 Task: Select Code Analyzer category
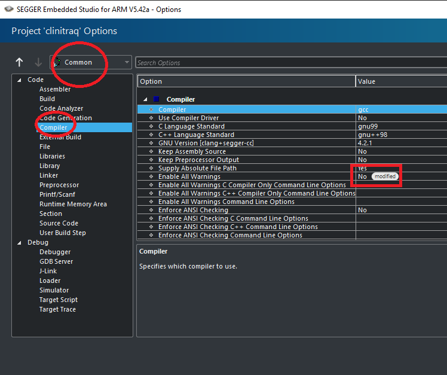click(x=62, y=108)
